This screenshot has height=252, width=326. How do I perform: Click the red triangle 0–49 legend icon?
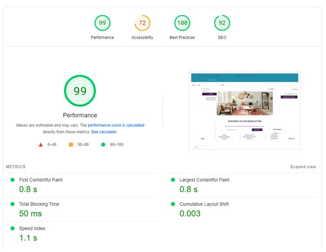41,145
